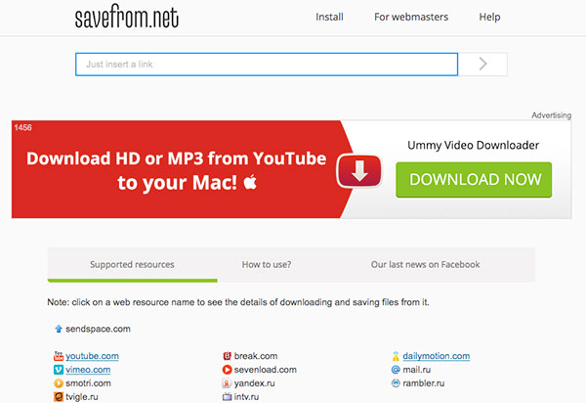Screen dimensions: 586x403
Task: Select the tvigle.ru resource
Action: click(x=82, y=396)
